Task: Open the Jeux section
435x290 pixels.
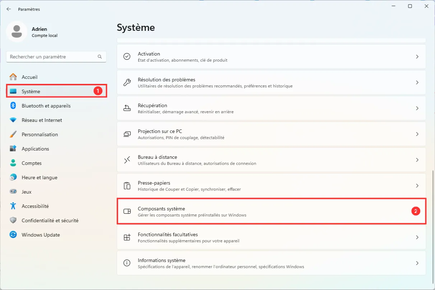Action: point(56,192)
